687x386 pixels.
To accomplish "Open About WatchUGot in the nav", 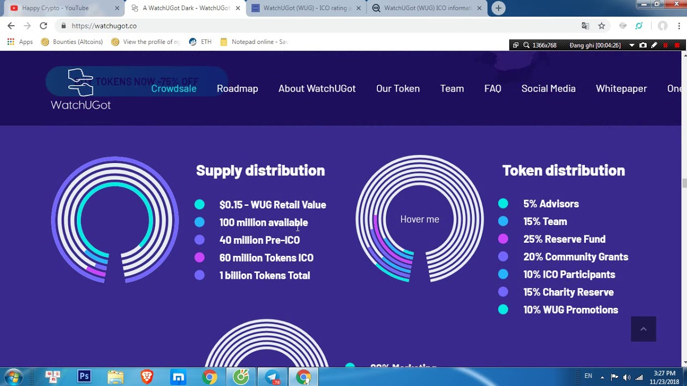I will click(317, 88).
